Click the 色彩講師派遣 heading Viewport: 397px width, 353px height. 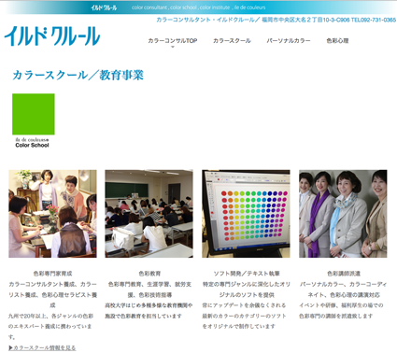344,274
